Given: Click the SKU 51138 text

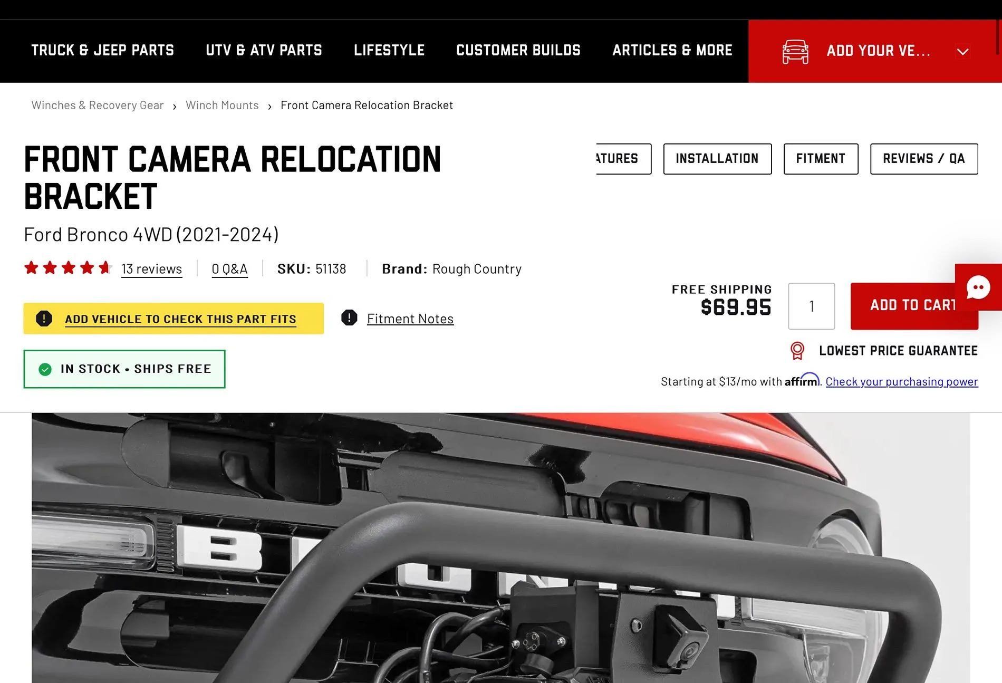Looking at the screenshot, I should 312,269.
